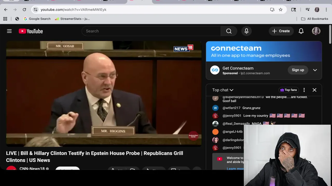The width and height of the screenshot is (332, 186).
Task: Click the Chrome profile avatar in toolbar
Action: click(317, 10)
